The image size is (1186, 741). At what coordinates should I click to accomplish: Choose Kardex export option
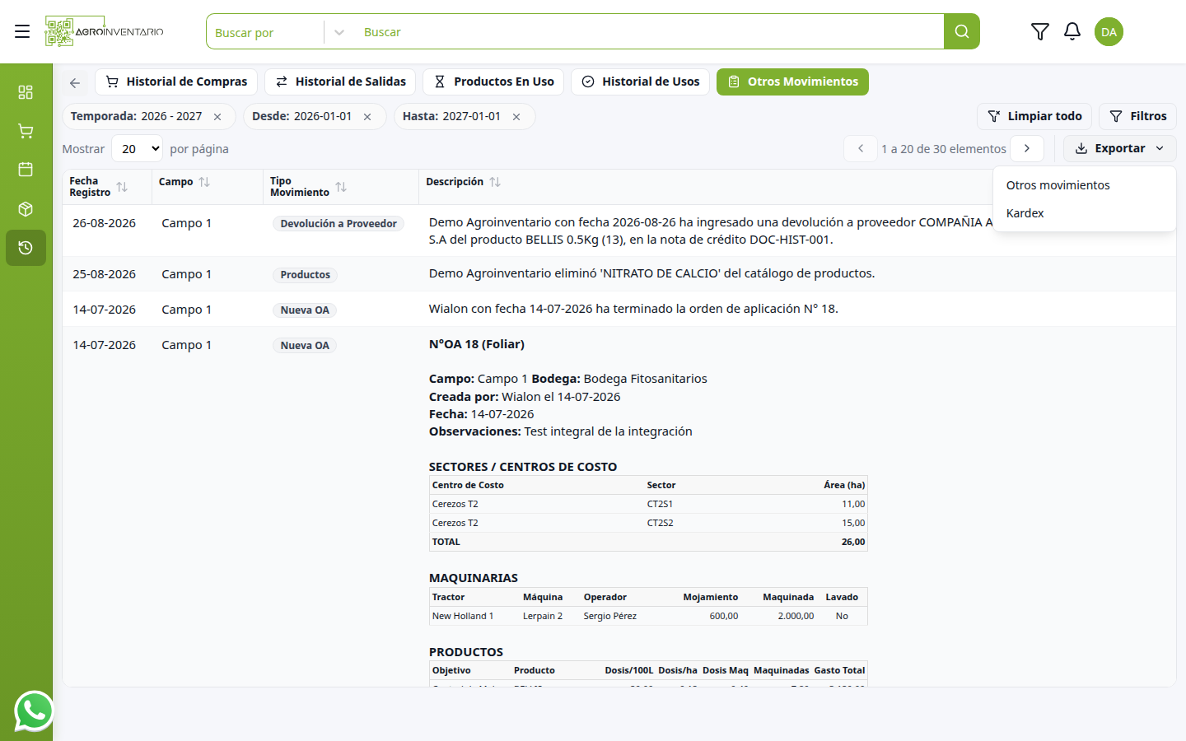click(1084, 213)
